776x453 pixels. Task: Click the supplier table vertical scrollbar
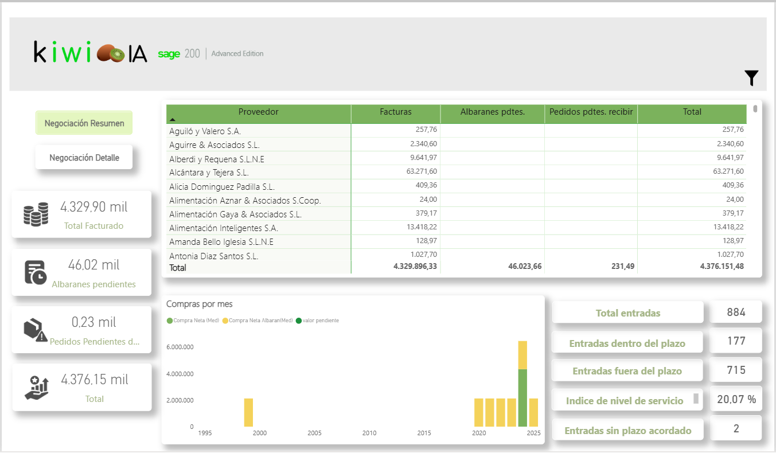coord(755,109)
